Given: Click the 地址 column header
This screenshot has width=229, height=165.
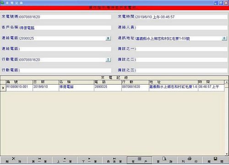Looking at the screenshot, I should [x=174, y=82].
